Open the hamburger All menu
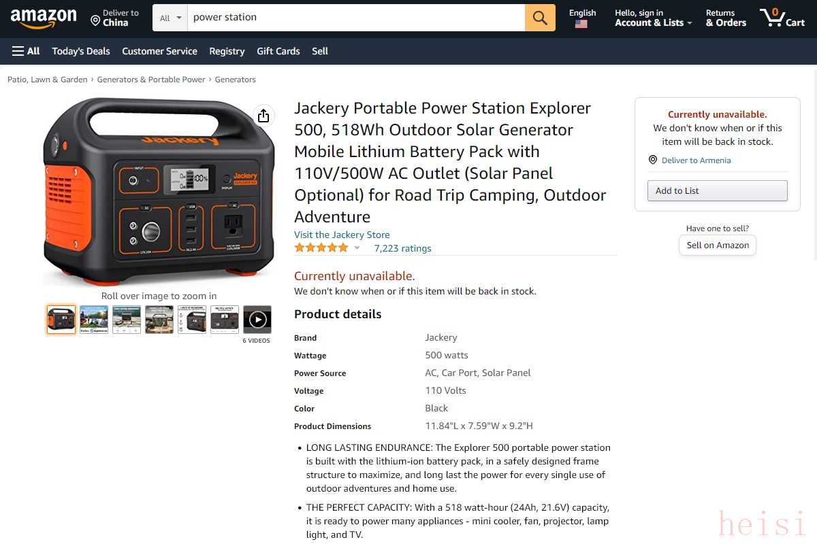817x544 pixels. pyautogui.click(x=26, y=51)
